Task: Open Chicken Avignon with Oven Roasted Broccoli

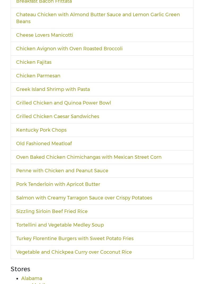Action: point(69,48)
